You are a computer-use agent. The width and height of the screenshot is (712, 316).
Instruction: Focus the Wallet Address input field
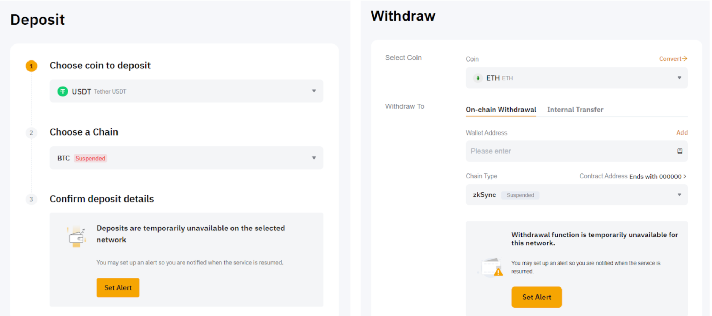[x=570, y=151]
